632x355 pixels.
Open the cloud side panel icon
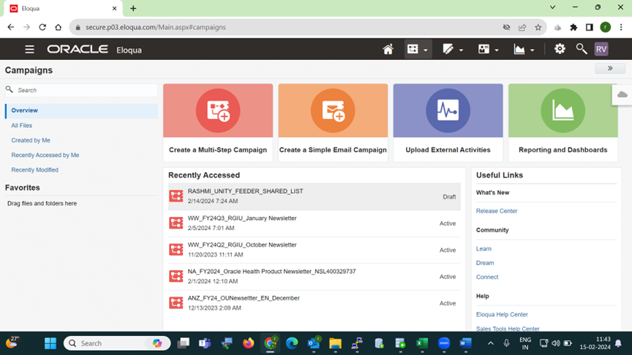(622, 94)
